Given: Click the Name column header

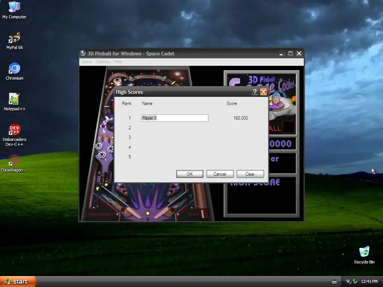Looking at the screenshot, I should [x=147, y=104].
